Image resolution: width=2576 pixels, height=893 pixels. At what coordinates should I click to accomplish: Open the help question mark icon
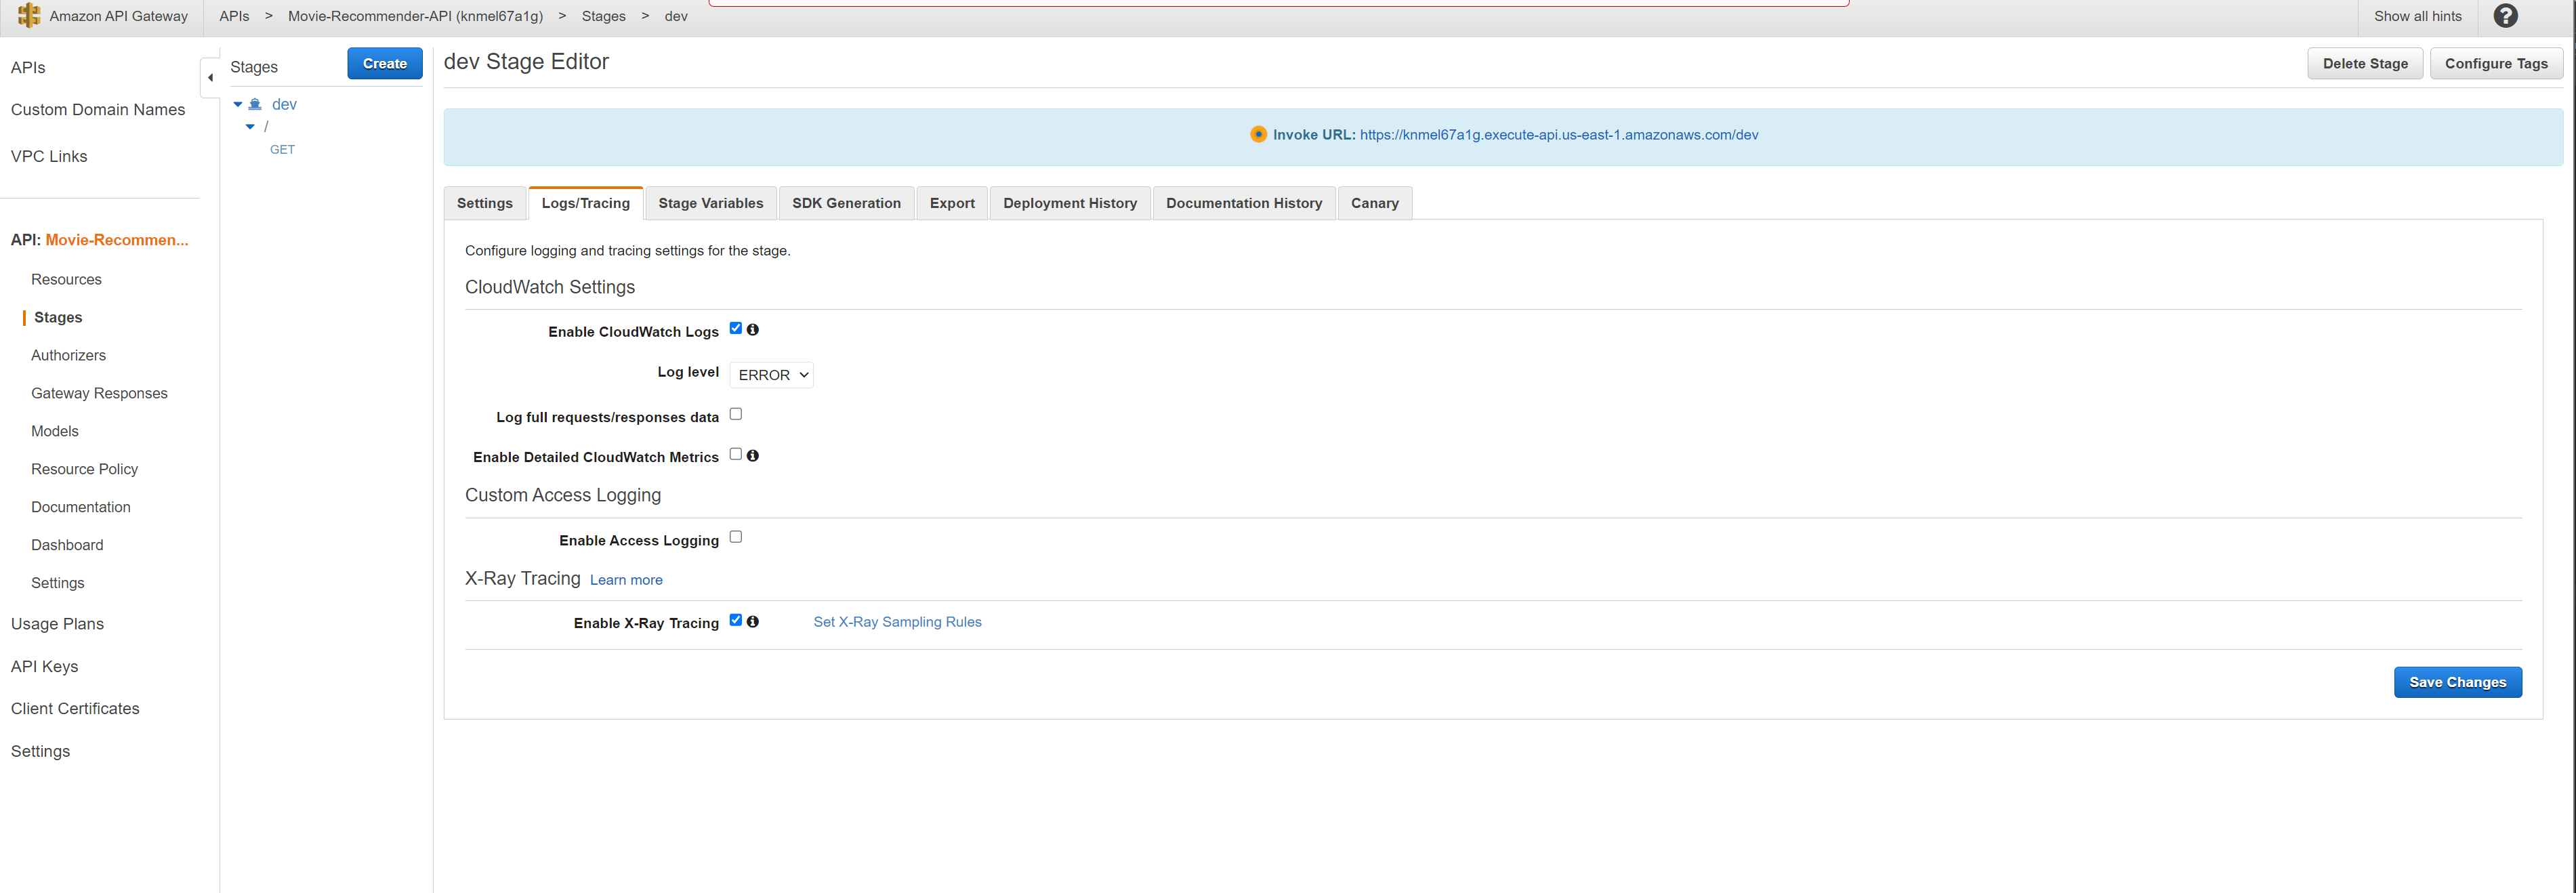pos(2505,16)
